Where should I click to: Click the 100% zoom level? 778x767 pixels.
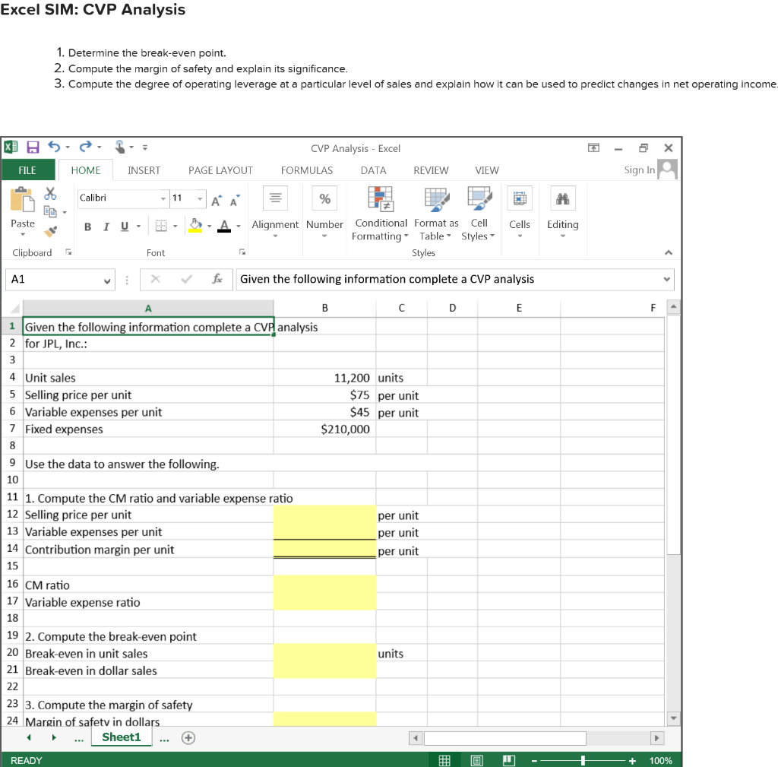click(660, 761)
